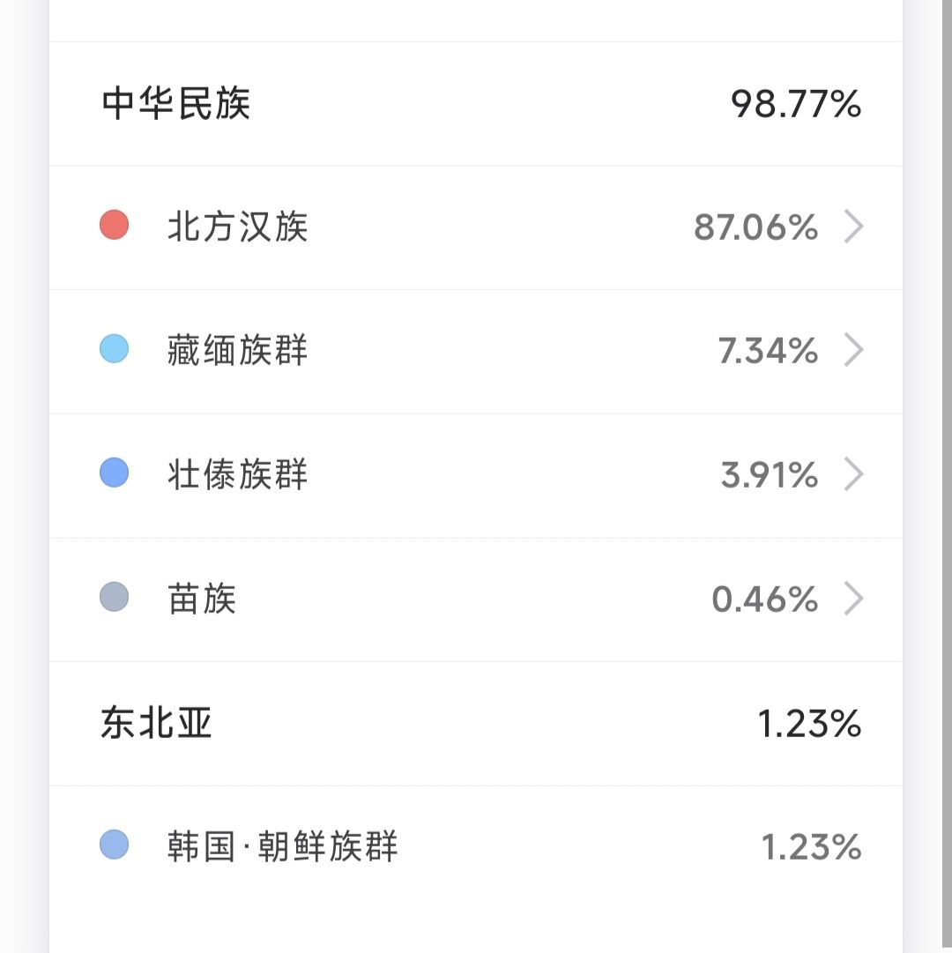Click the 87.06% percentage value
Screen dimensions: 952x953
pos(755,228)
